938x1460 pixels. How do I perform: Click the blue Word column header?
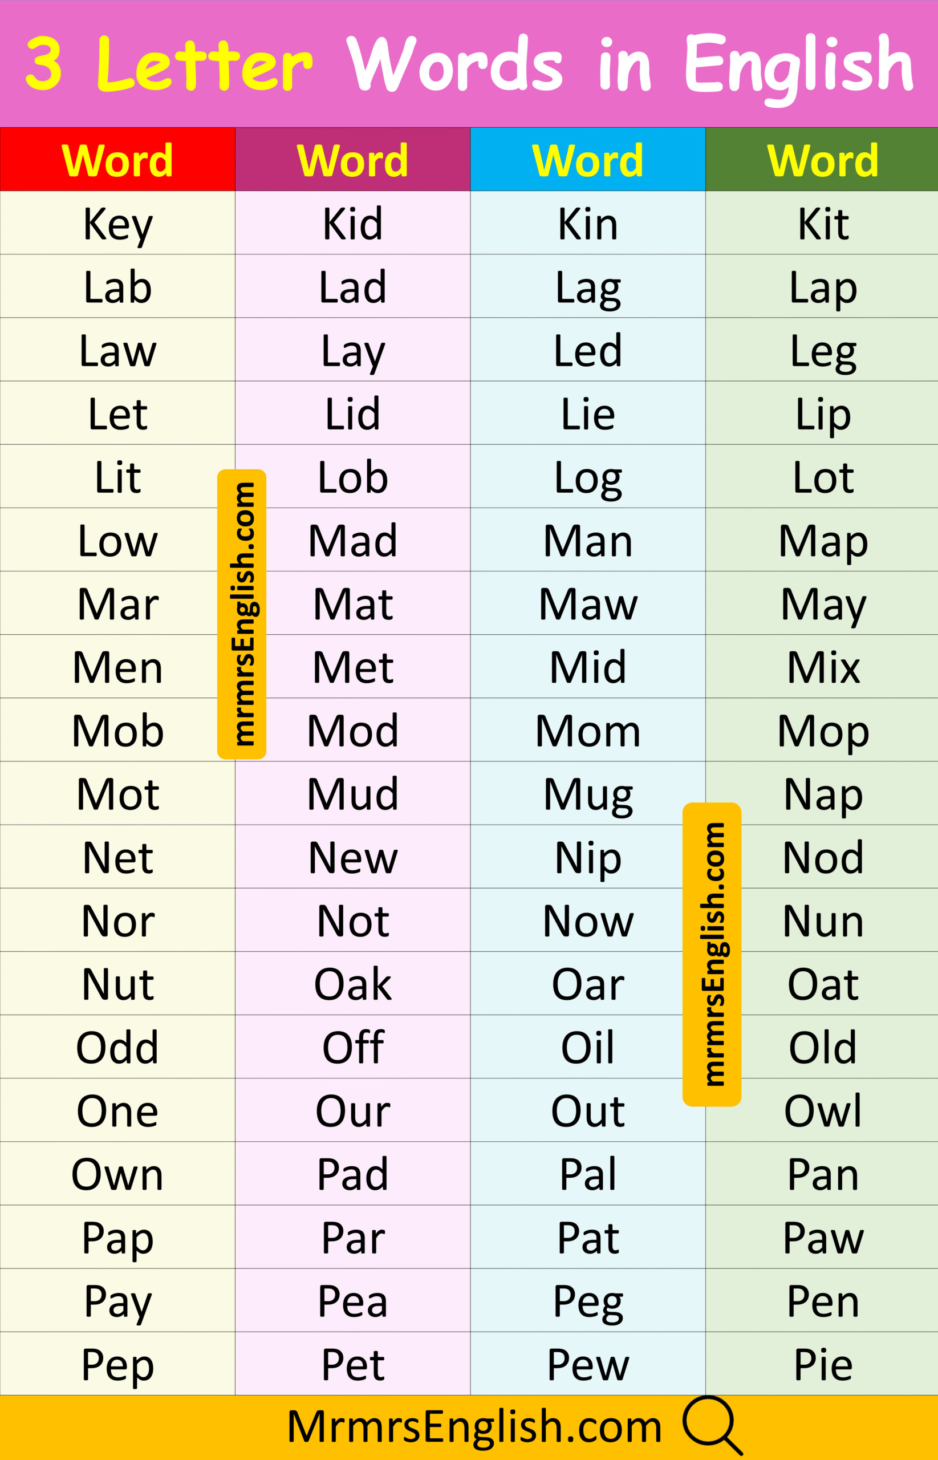[588, 160]
